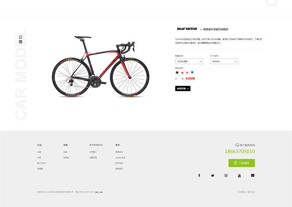Click the black view details button

click(x=183, y=88)
